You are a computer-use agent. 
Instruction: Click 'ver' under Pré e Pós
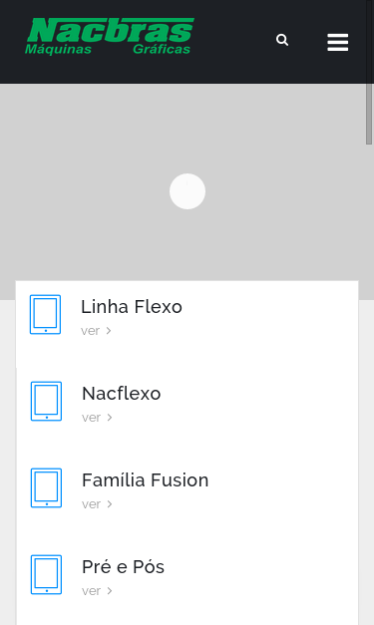91,591
